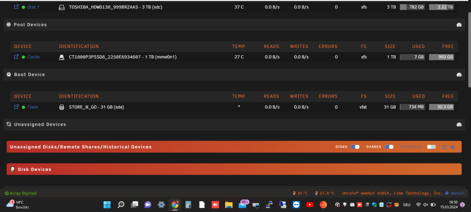The image size is (471, 212).
Task: Open the Windows Start menu
Action: click(107, 205)
